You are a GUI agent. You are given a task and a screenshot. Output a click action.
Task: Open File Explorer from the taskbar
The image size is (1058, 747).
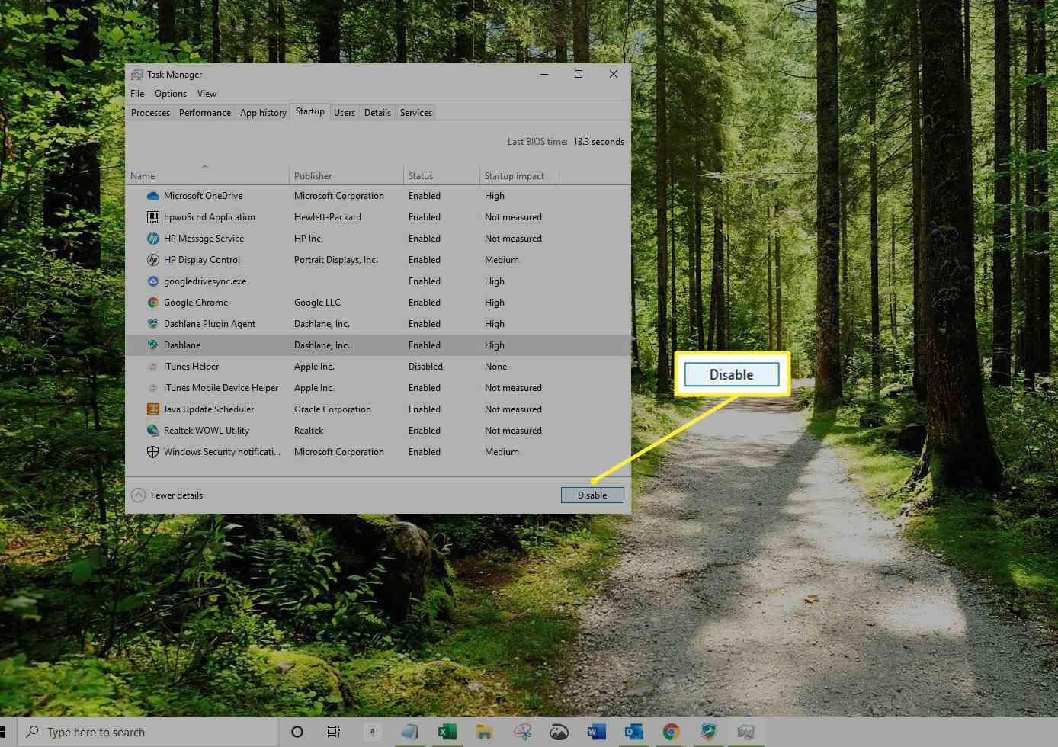click(x=484, y=732)
